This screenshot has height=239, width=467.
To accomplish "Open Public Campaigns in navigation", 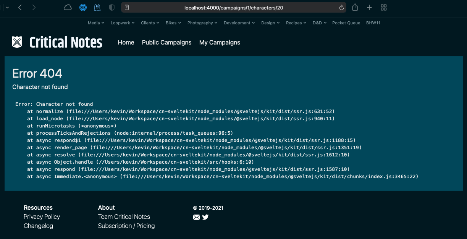I will [x=166, y=42].
